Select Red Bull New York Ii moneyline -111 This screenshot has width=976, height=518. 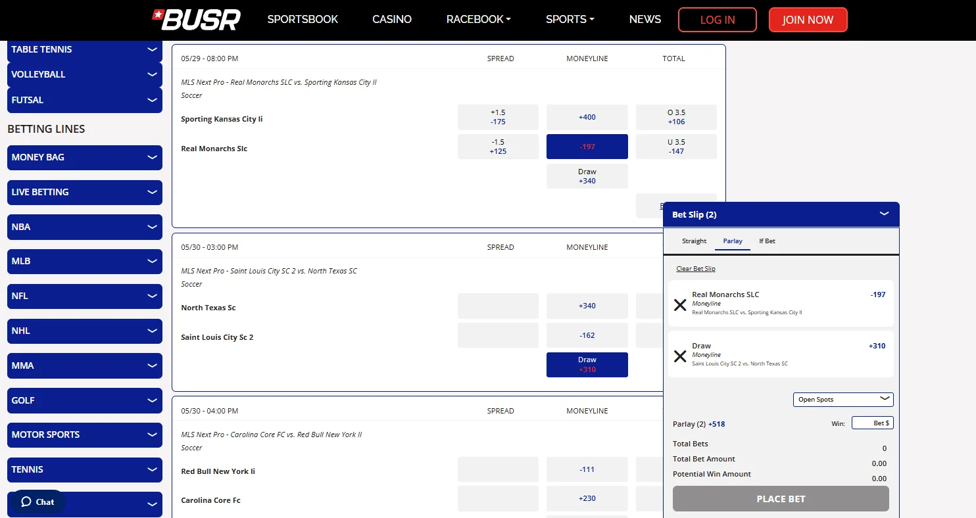[x=587, y=469]
